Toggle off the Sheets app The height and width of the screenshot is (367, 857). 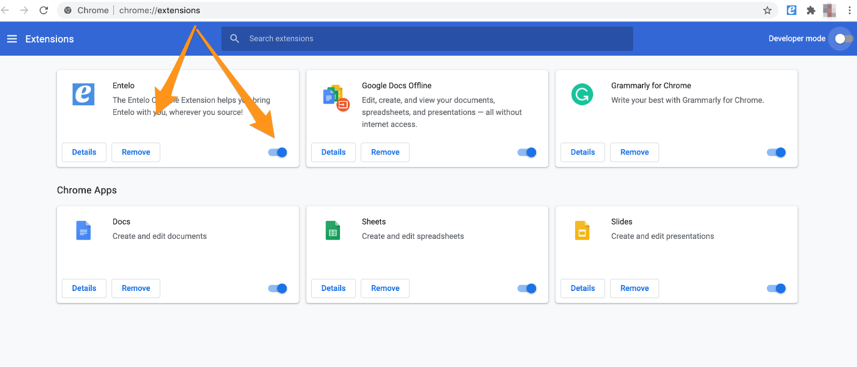pyautogui.click(x=527, y=289)
